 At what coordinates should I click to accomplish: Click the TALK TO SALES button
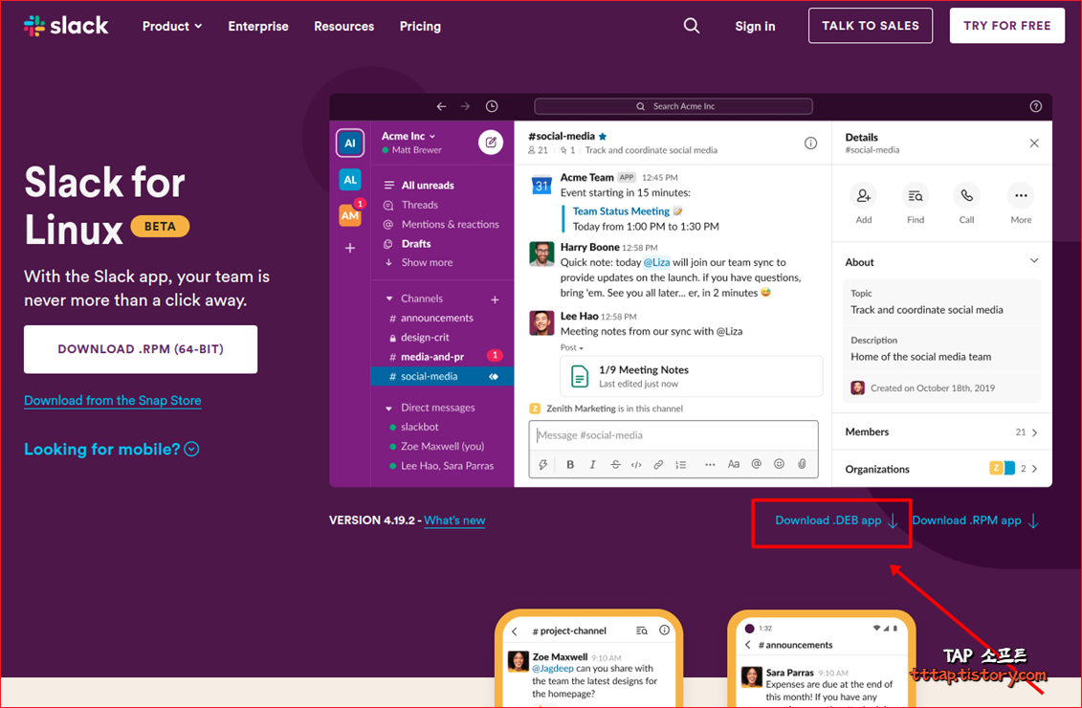(871, 26)
